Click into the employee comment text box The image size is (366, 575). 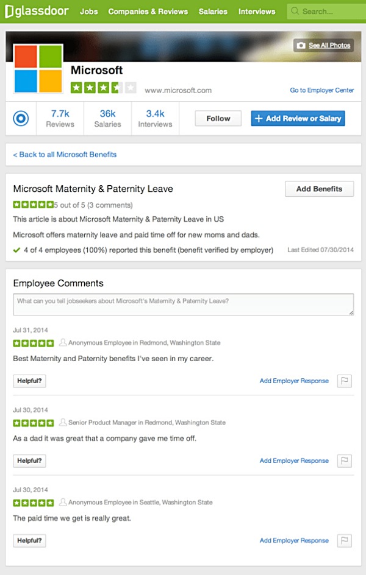click(183, 305)
